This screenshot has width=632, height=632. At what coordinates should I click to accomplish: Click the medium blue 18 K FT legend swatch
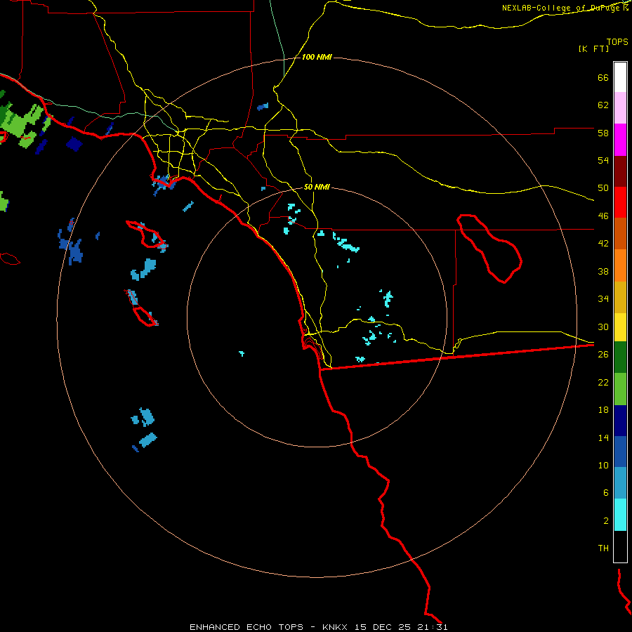coord(620,452)
